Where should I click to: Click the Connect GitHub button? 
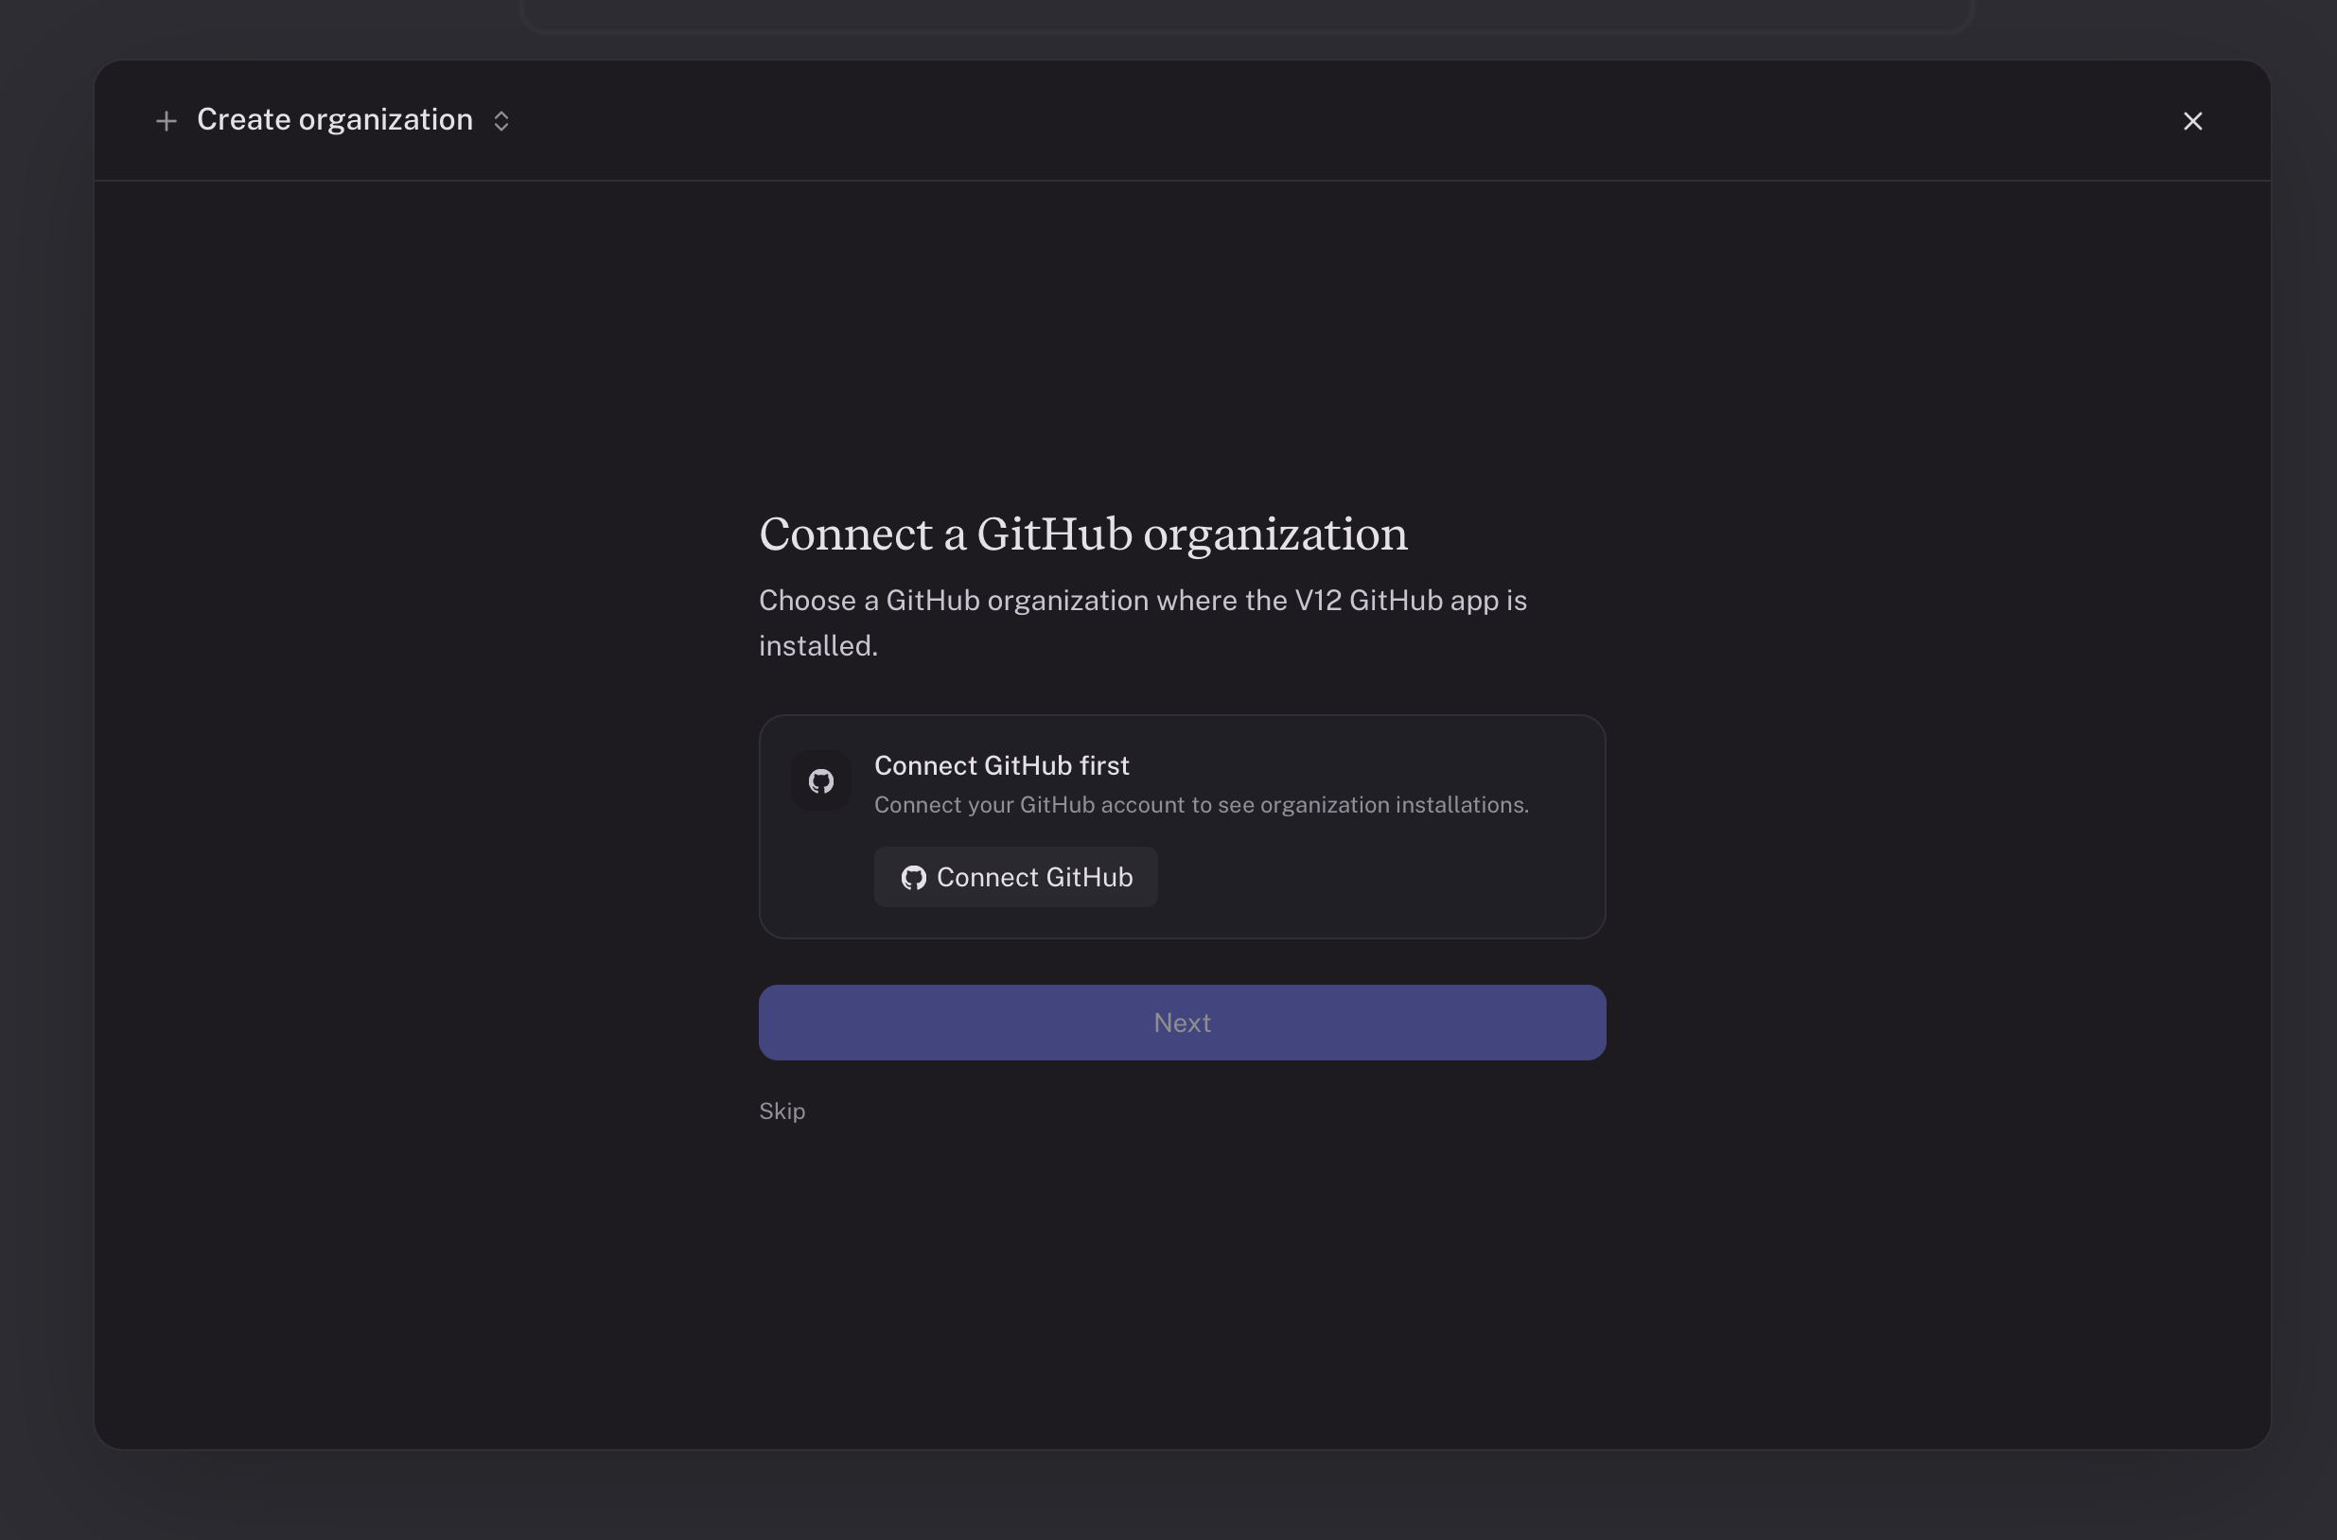[x=1016, y=877]
